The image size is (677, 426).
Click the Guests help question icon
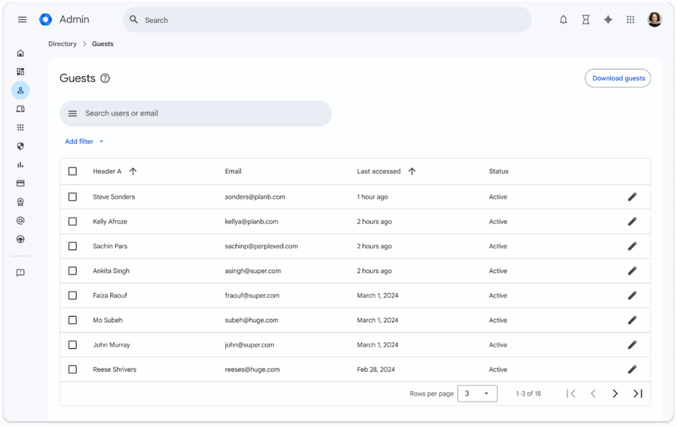coord(104,78)
